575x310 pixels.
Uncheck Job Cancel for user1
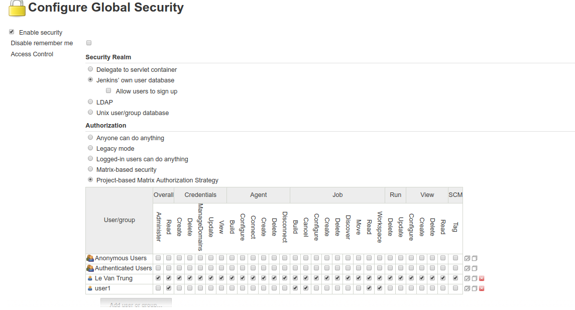[x=306, y=288]
